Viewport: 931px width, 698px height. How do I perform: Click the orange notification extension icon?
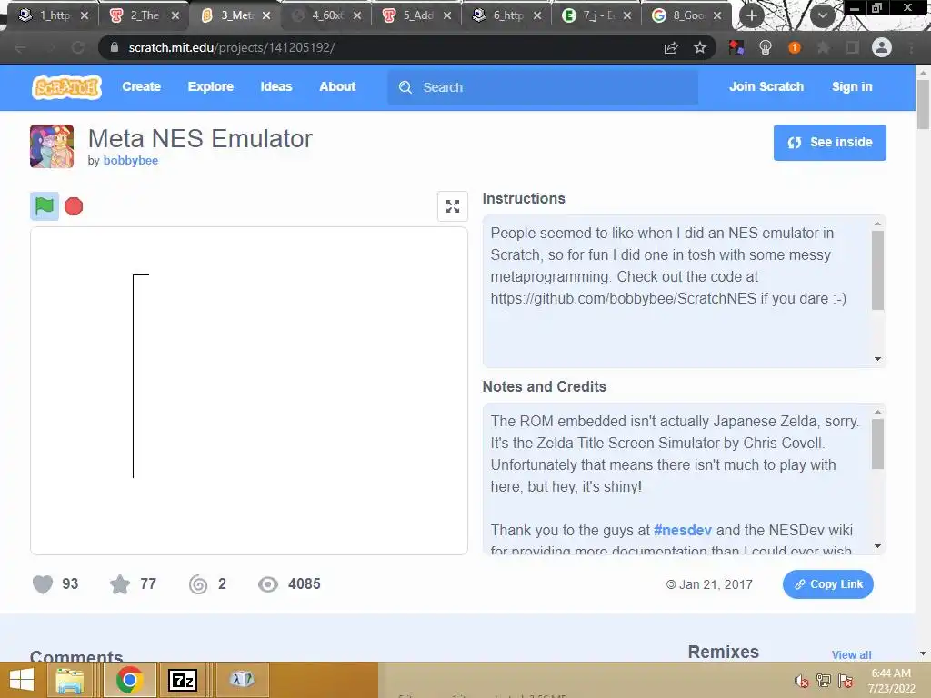click(x=795, y=47)
